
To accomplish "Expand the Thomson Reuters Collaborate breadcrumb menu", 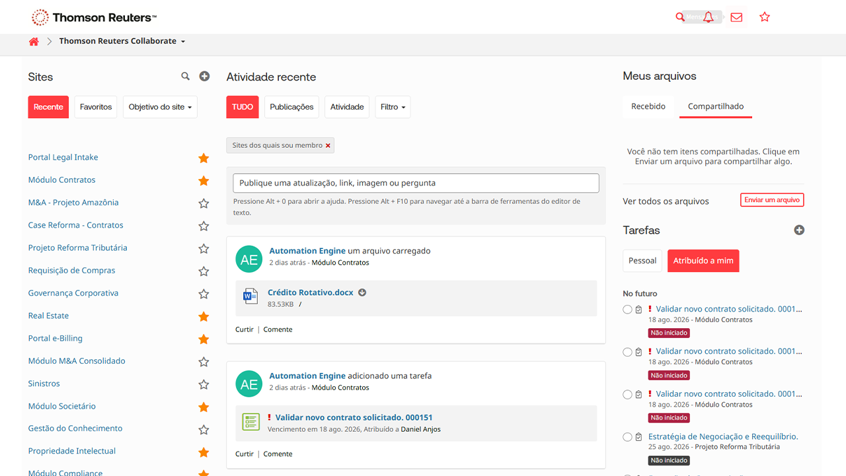I will tap(122, 41).
